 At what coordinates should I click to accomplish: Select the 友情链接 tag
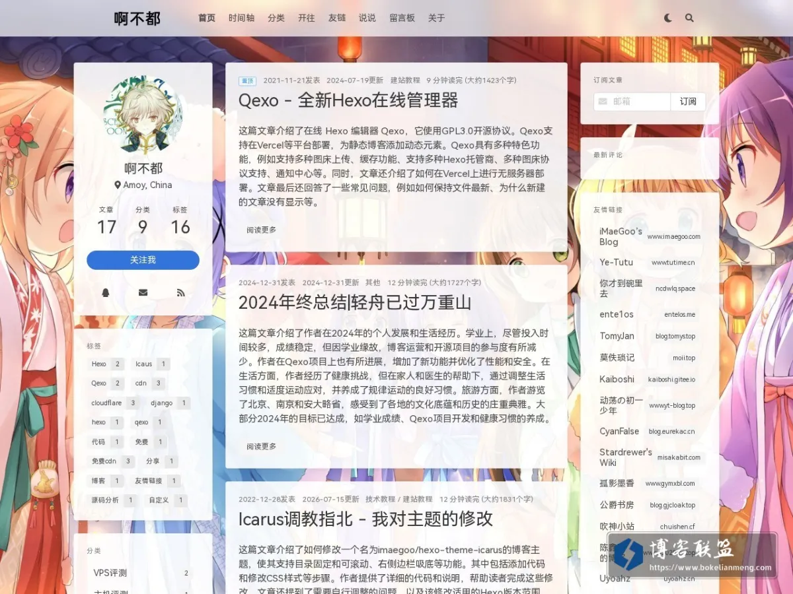[x=156, y=480]
